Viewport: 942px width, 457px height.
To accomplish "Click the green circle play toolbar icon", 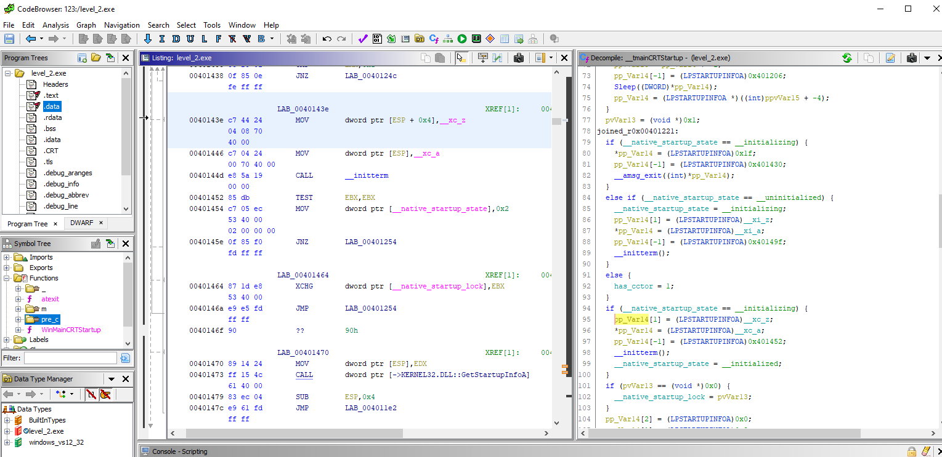I will pyautogui.click(x=462, y=39).
